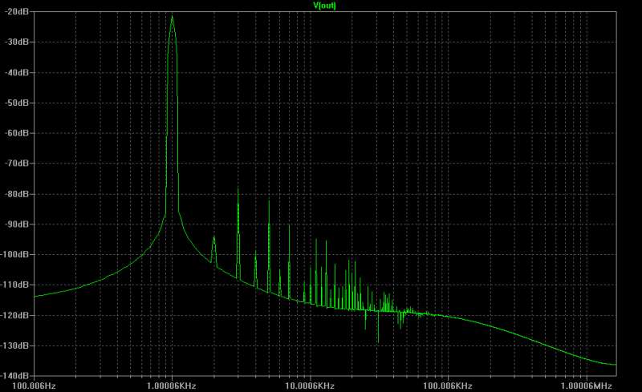Click the -40dB axis label
This screenshot has width=642, height=392.
[x=17, y=72]
